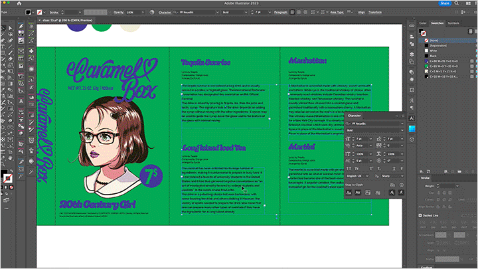Select the Stroke panel tab

[425, 178]
